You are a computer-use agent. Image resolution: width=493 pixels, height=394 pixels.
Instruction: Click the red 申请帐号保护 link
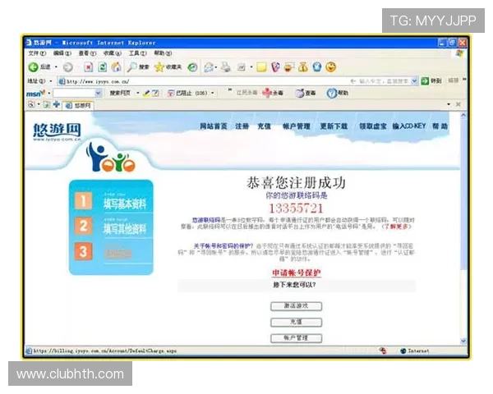click(296, 273)
